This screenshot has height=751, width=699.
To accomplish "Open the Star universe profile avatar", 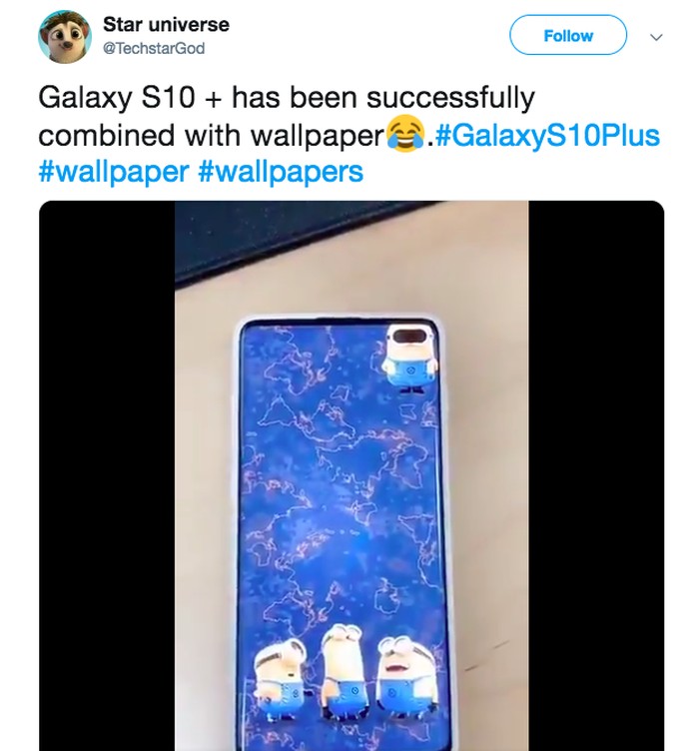I will (65, 36).
